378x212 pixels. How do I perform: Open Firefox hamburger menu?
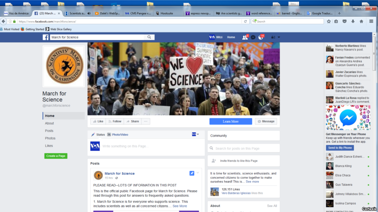371,21
